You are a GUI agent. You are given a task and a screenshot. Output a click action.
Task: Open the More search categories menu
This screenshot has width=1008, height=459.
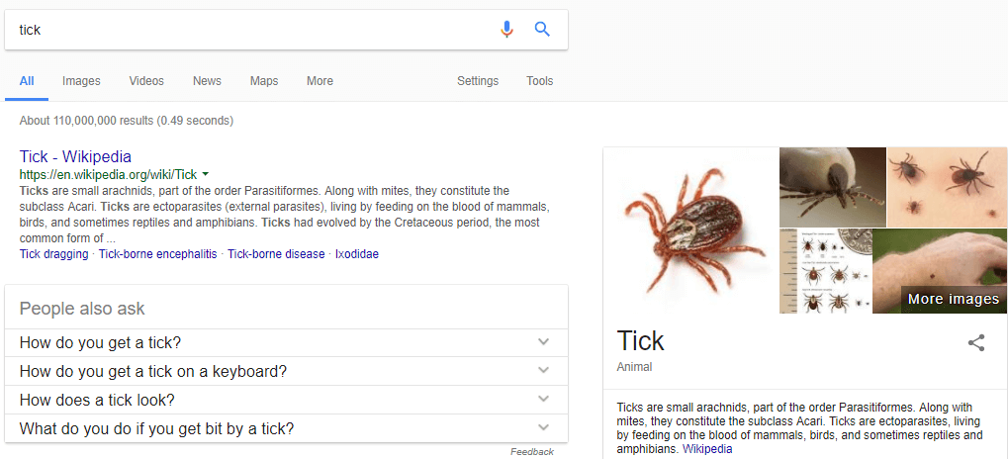pos(320,81)
